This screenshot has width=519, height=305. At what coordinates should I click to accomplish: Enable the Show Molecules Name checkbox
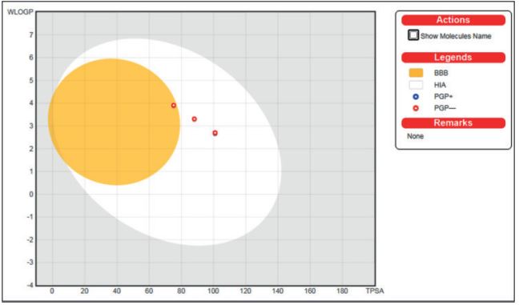(x=413, y=35)
